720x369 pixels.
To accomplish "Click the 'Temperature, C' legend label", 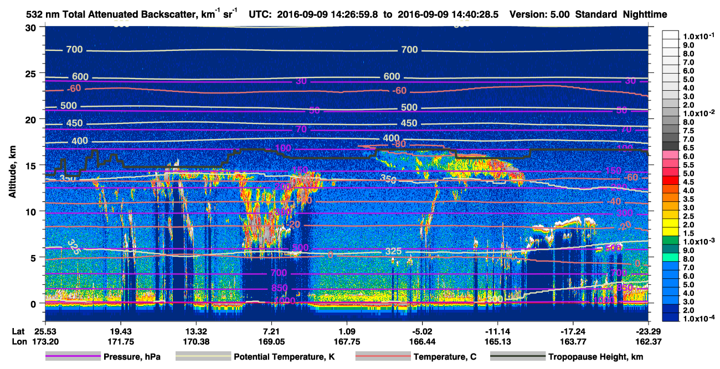I will point(445,357).
